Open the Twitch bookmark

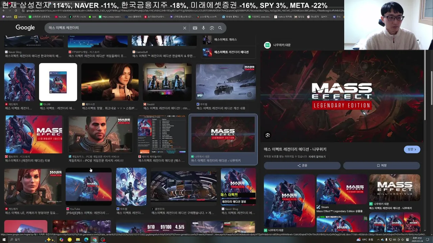[x=7, y=17]
